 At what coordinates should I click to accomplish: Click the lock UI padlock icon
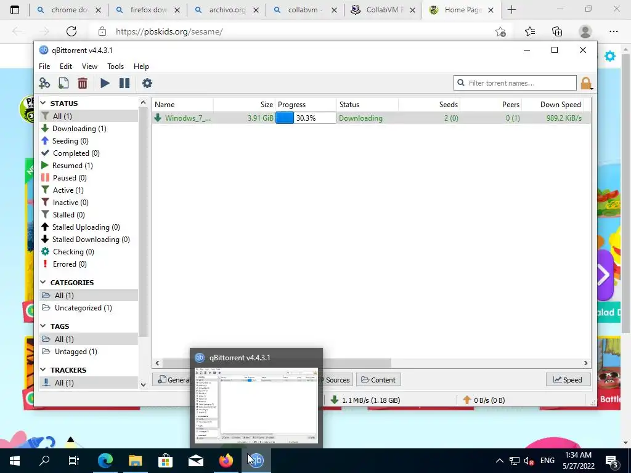coord(586,83)
